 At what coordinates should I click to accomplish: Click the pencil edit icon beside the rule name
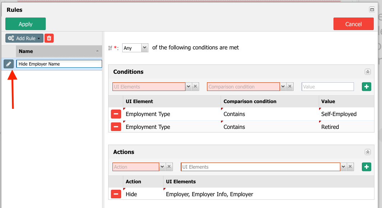pos(9,64)
